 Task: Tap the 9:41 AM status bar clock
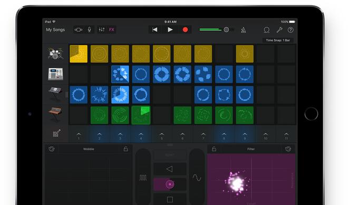click(x=170, y=22)
